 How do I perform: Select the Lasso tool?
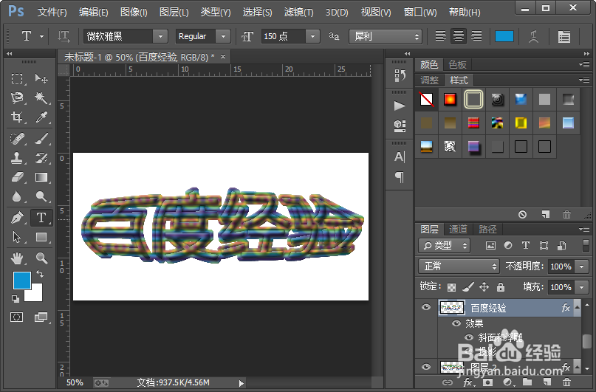(17, 97)
